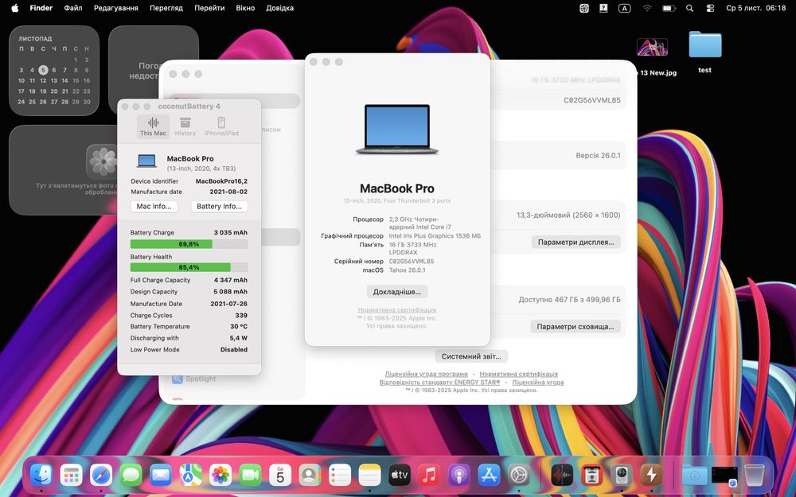This screenshot has height=497, width=796.
Task: Click Battery Info... button
Action: point(220,207)
